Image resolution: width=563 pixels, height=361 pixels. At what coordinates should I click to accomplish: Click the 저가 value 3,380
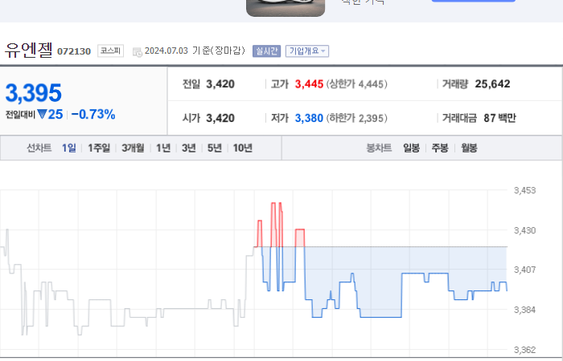pyautogui.click(x=309, y=118)
